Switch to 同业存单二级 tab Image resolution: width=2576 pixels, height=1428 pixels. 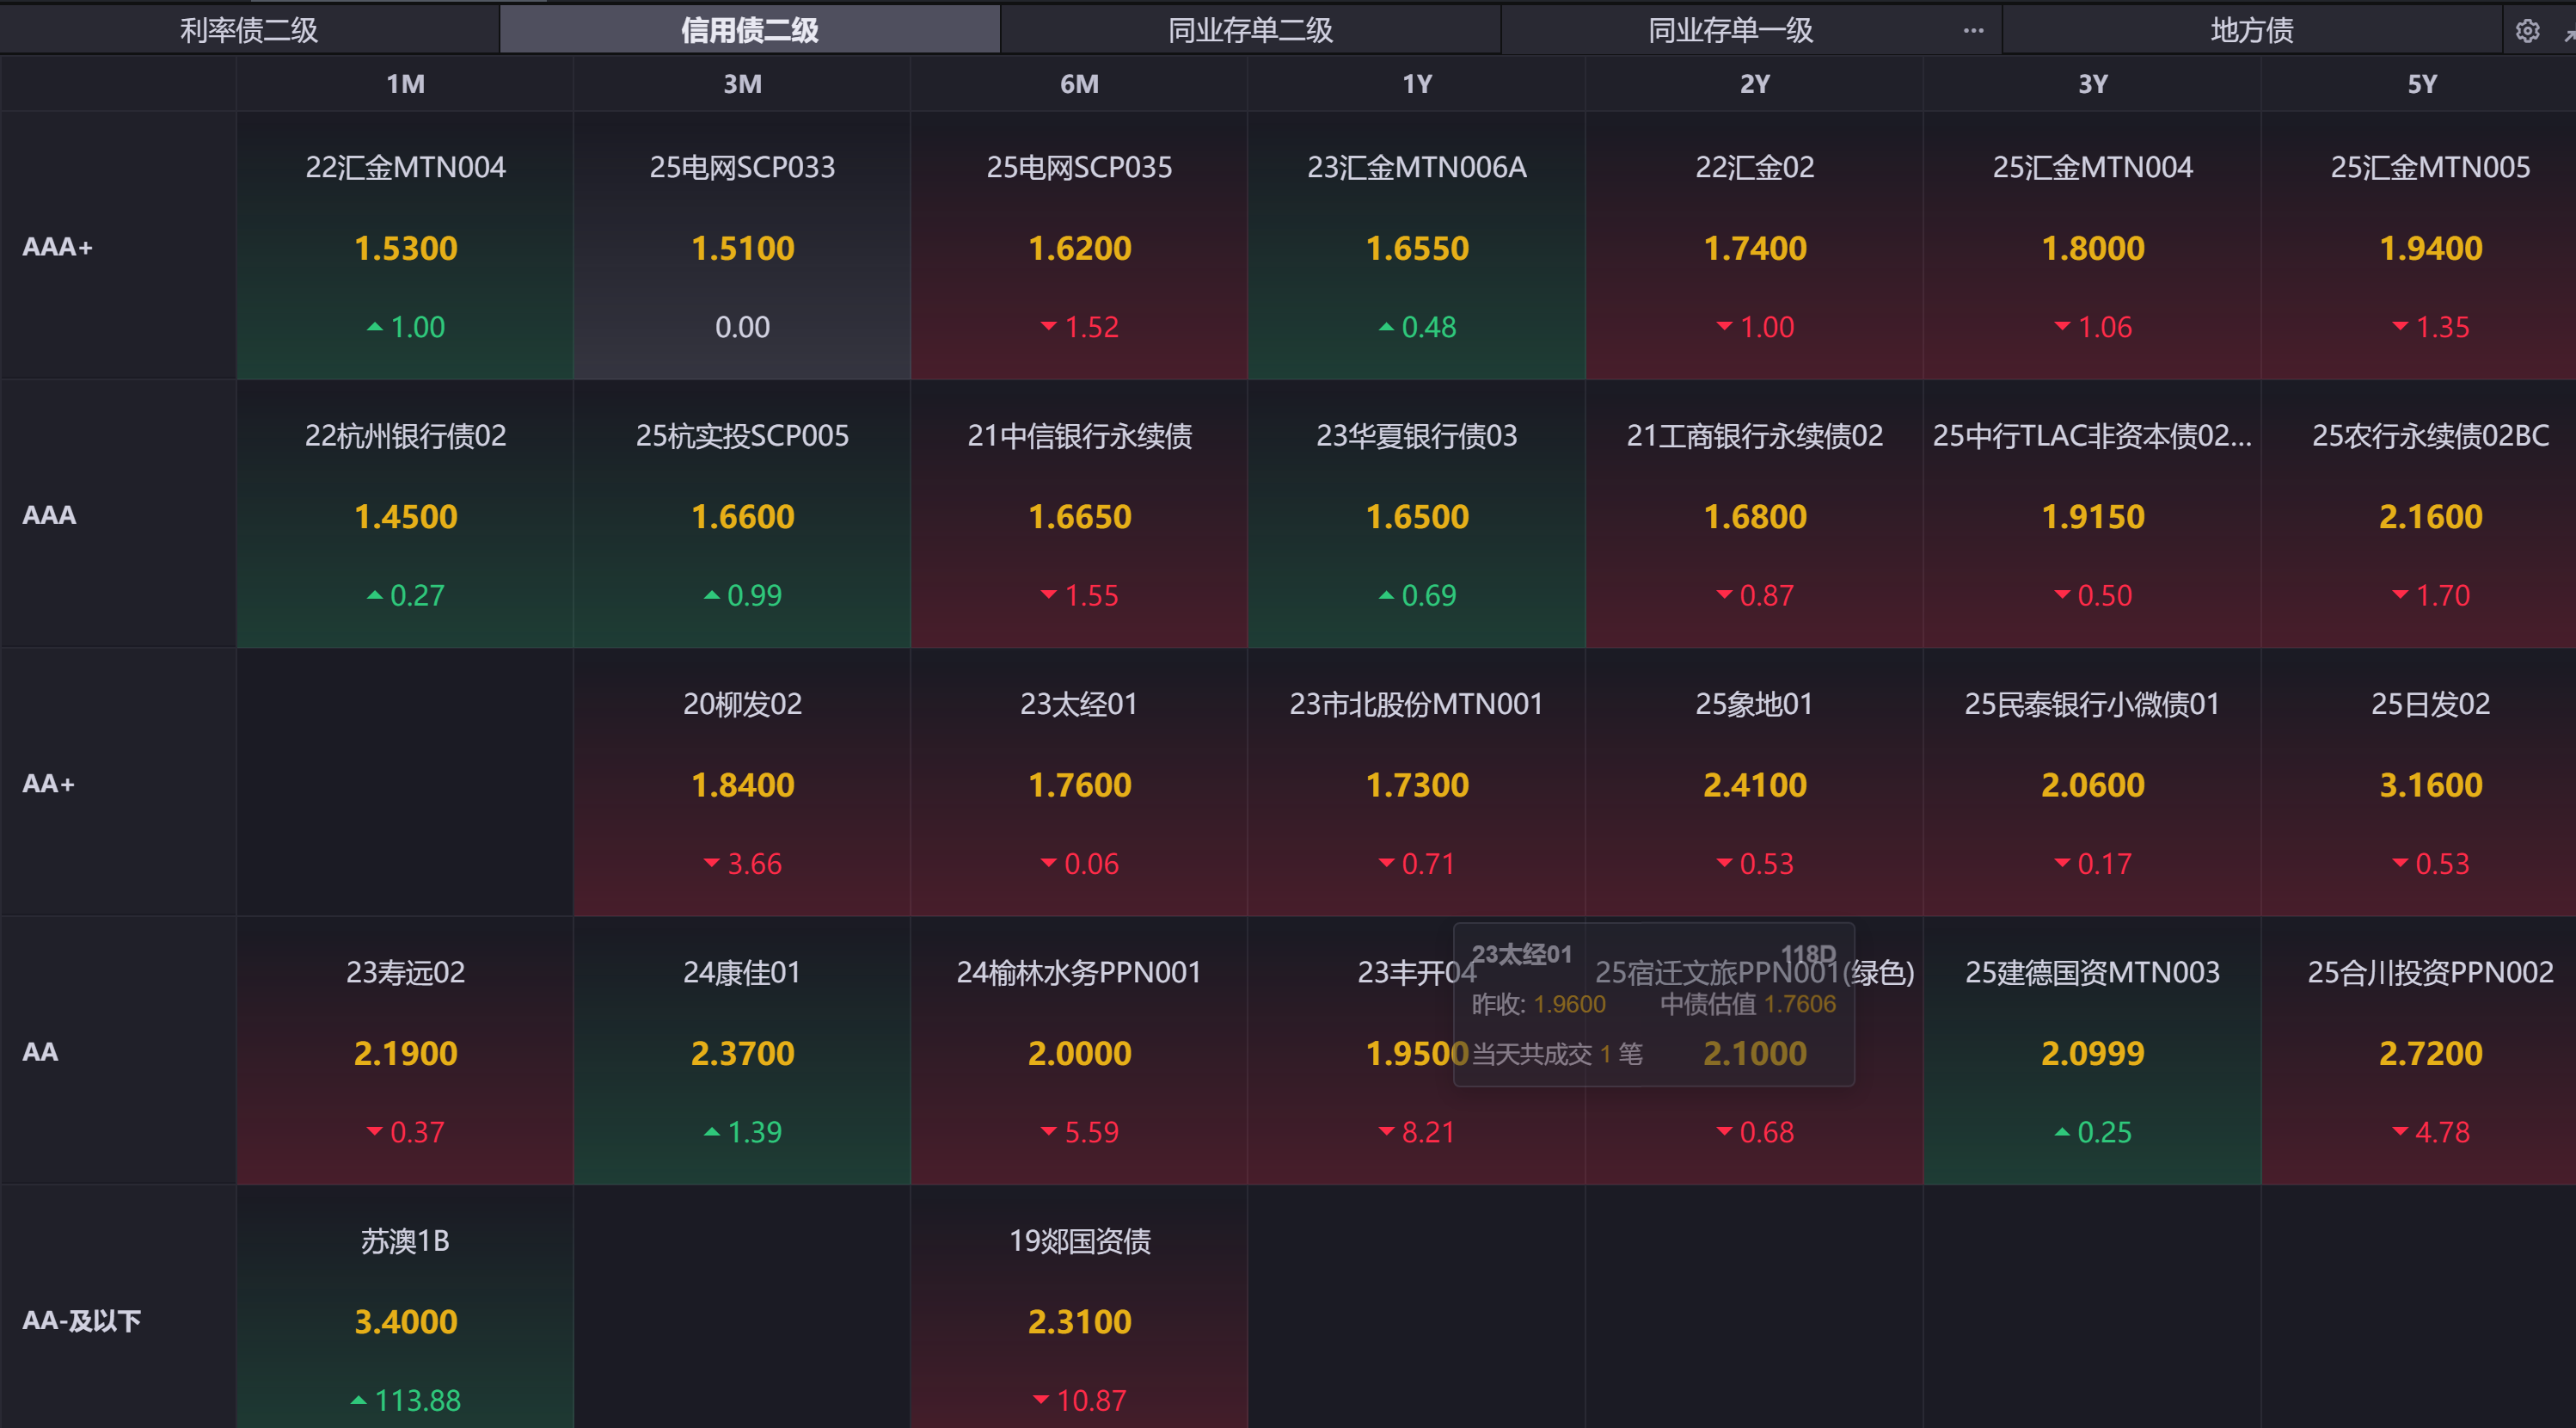coord(1250,30)
